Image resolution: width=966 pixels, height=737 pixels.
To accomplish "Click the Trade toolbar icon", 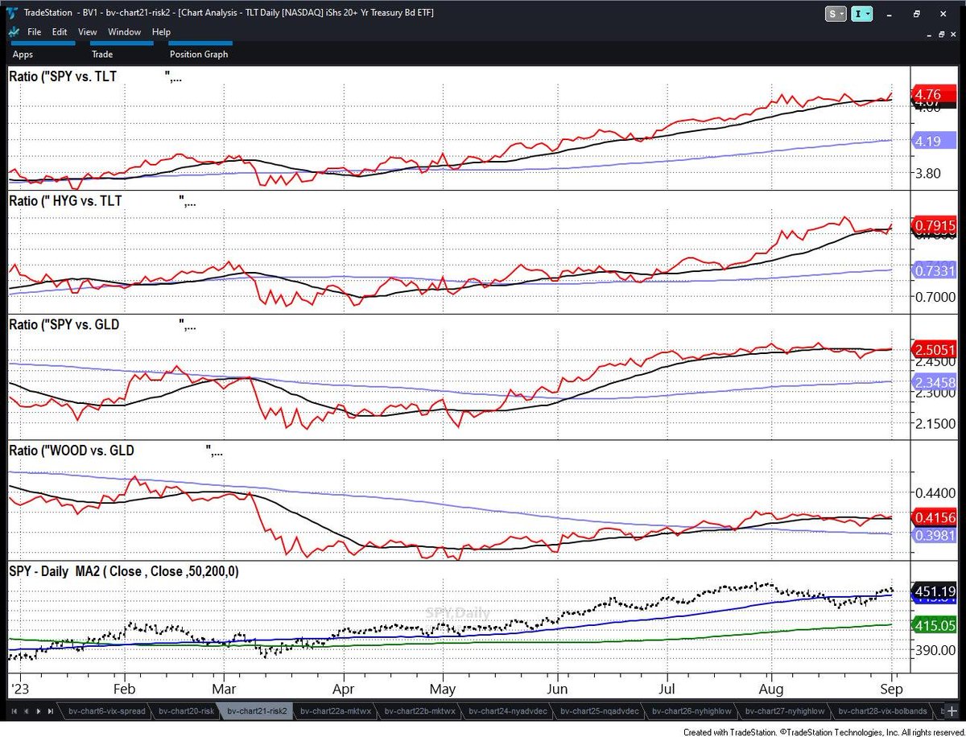I will [x=101, y=54].
